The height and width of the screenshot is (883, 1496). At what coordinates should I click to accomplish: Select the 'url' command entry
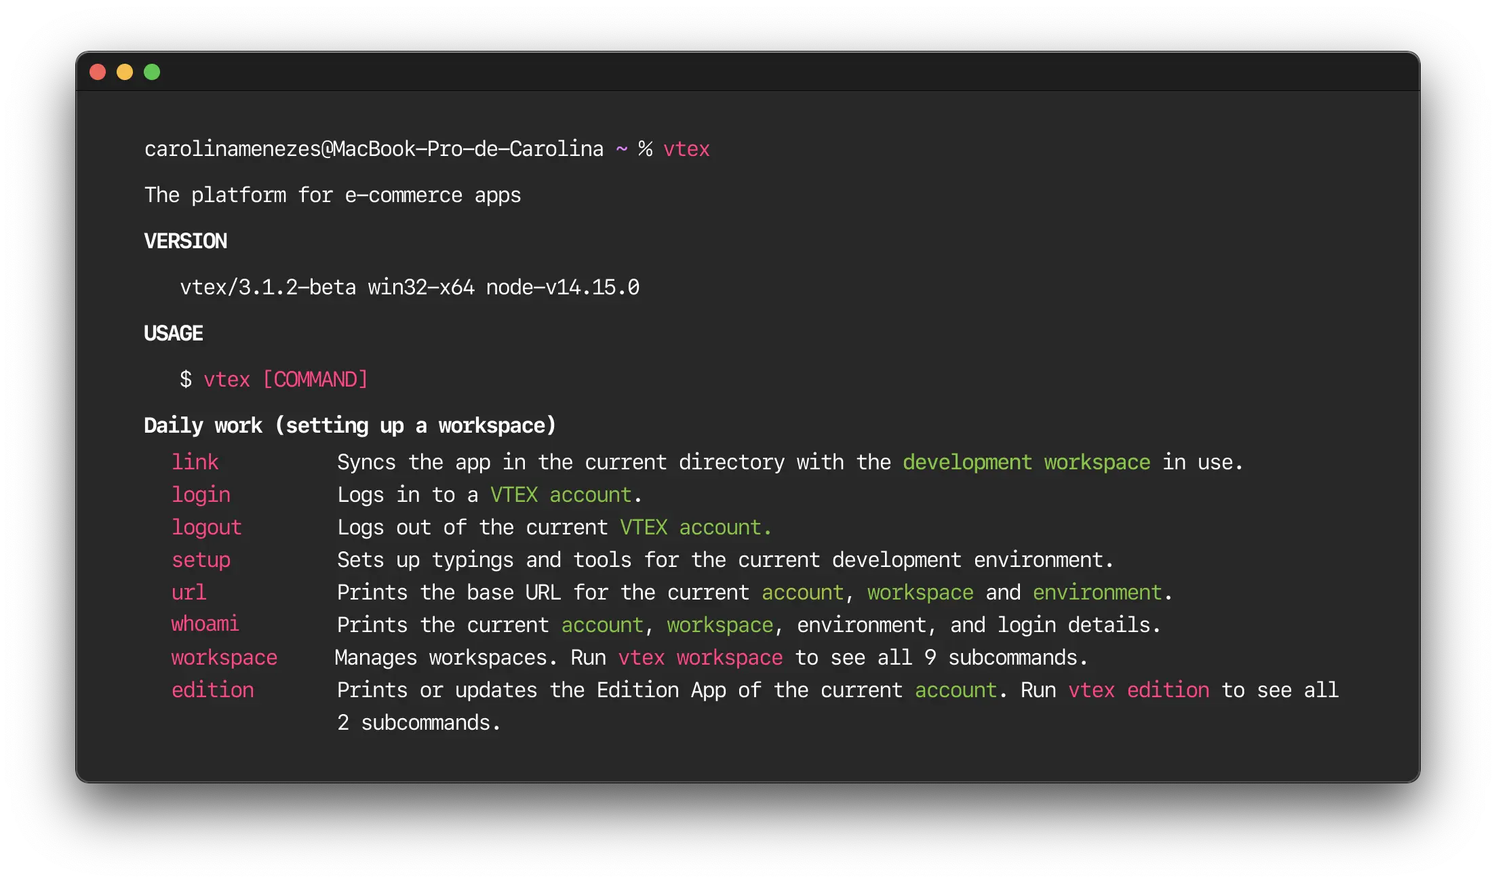click(x=189, y=592)
